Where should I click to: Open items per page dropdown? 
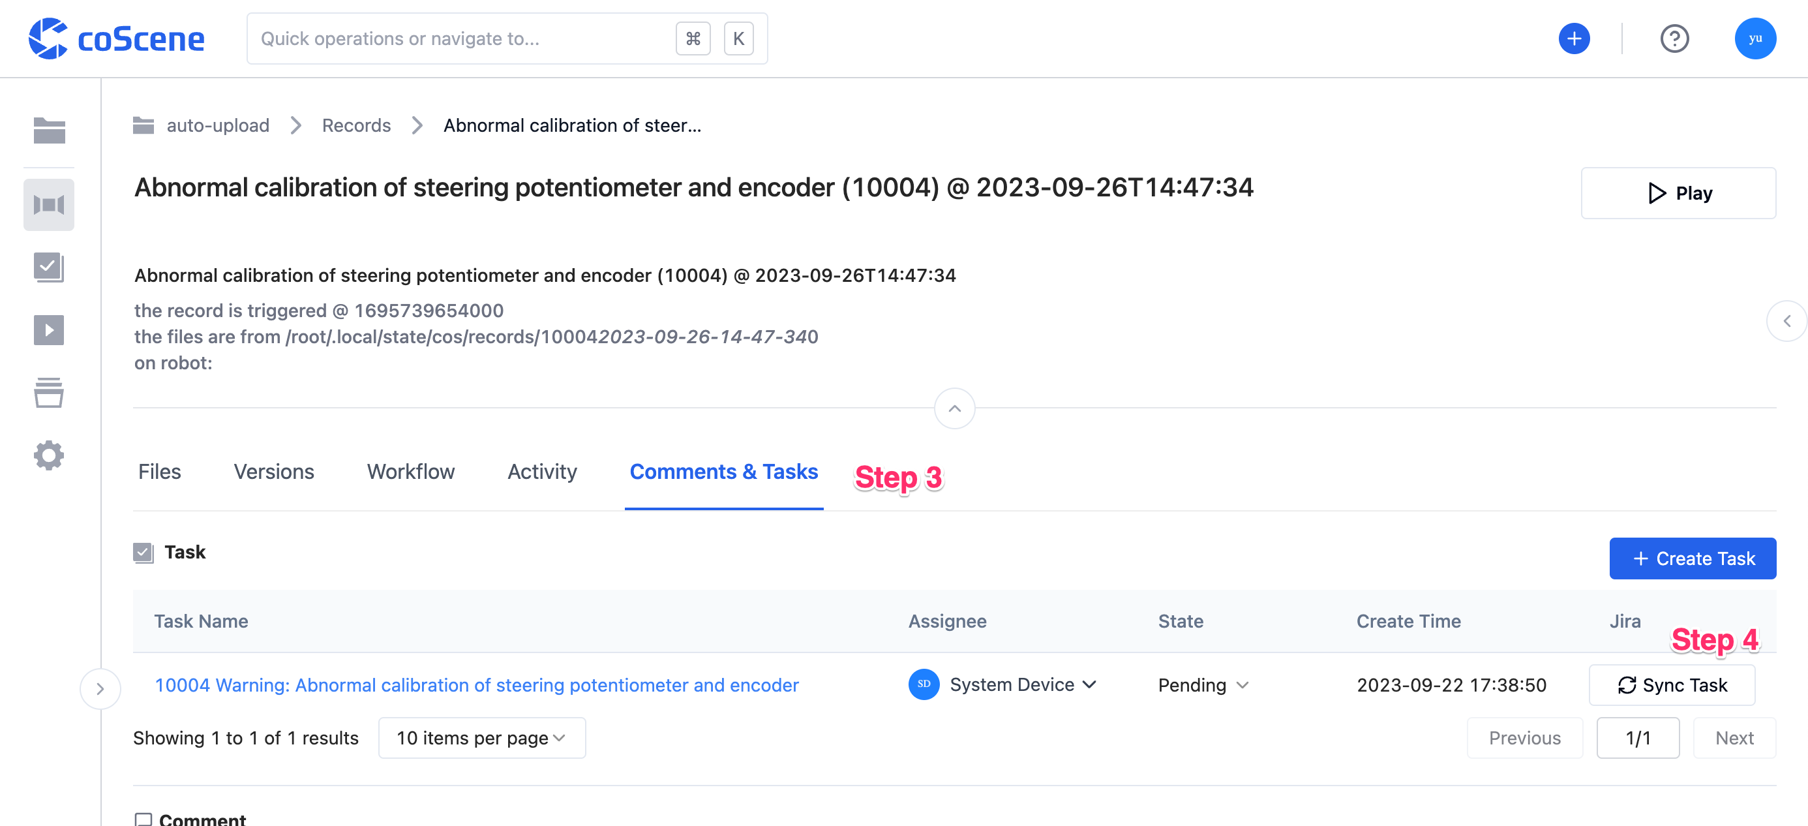click(x=477, y=737)
